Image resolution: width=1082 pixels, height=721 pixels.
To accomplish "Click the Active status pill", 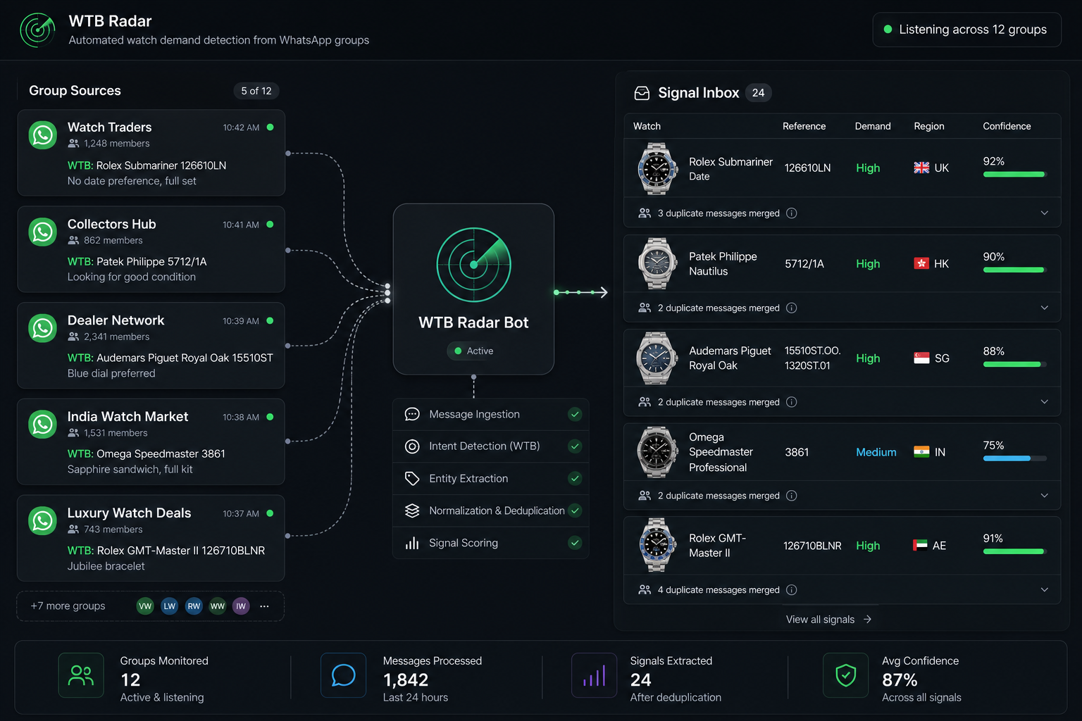I will tap(474, 351).
